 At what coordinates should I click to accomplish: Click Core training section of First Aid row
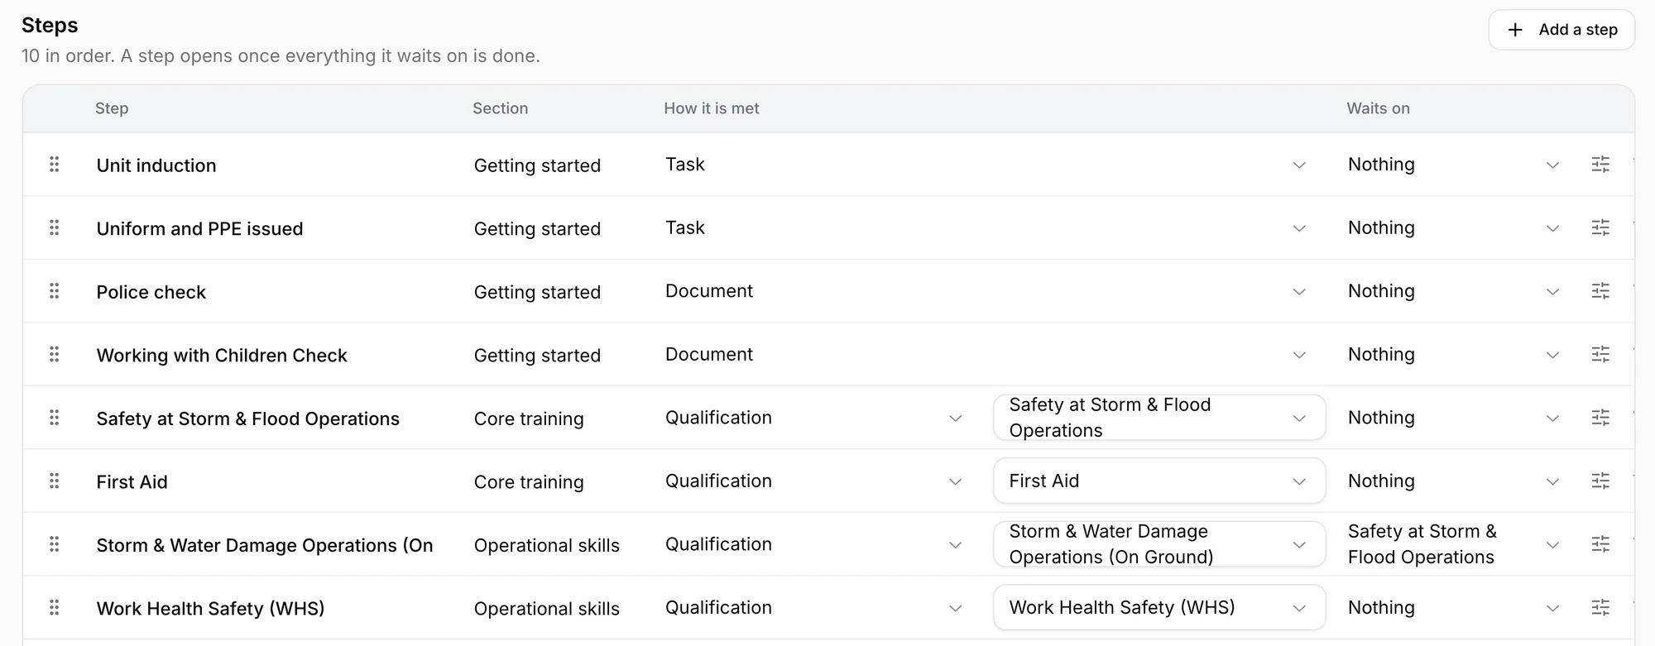[529, 482]
